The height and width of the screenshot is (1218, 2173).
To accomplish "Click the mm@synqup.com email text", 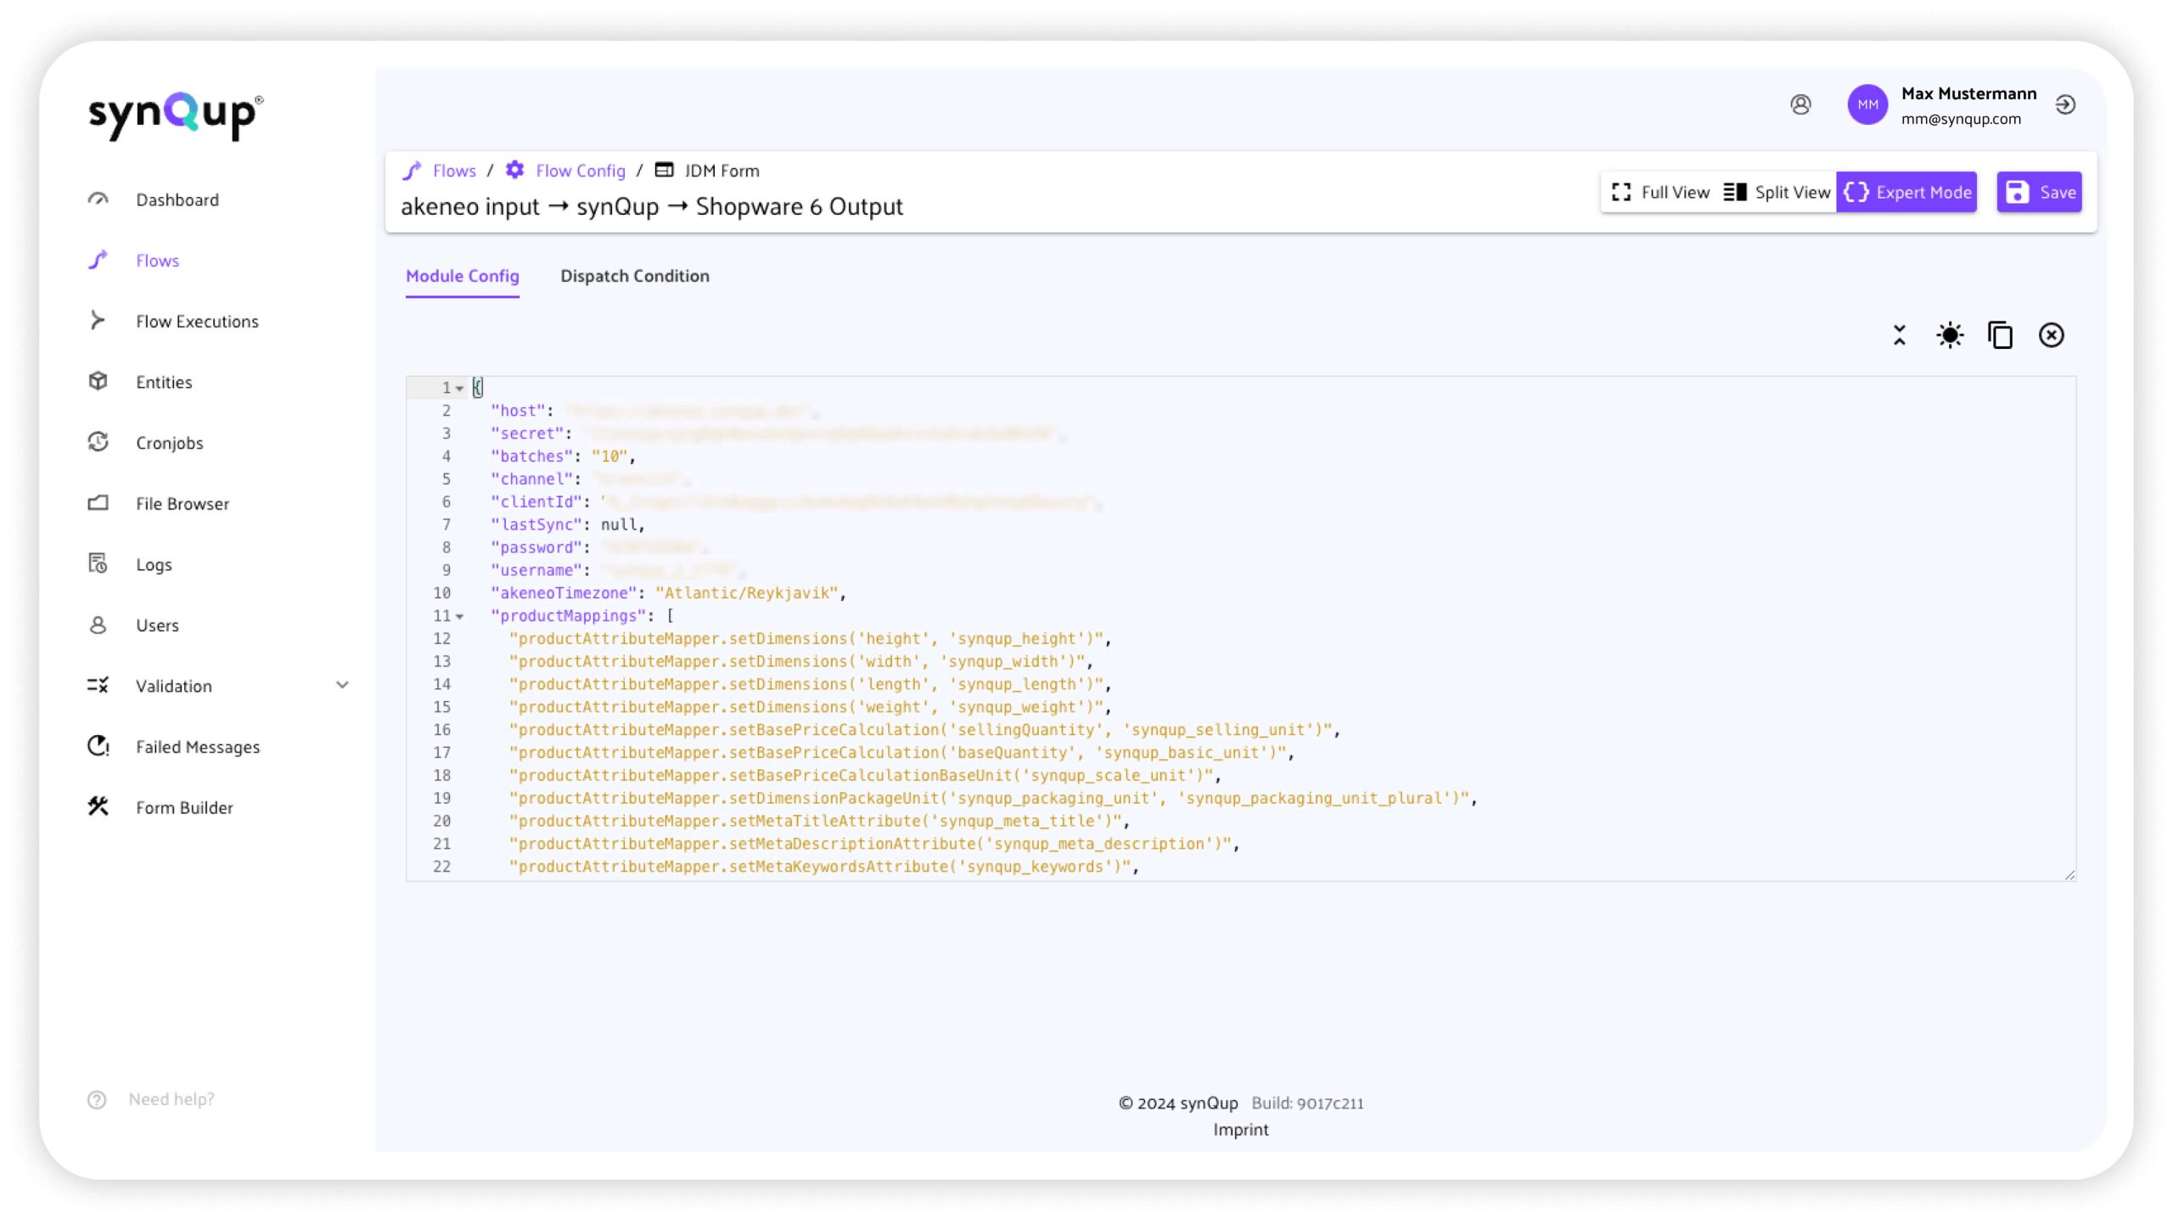I will pos(1961,119).
